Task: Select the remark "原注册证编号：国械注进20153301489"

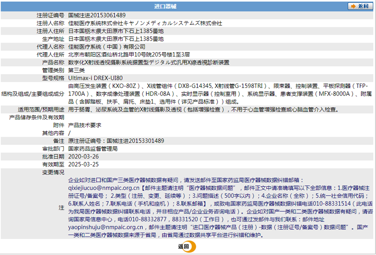Action: pos(116,141)
